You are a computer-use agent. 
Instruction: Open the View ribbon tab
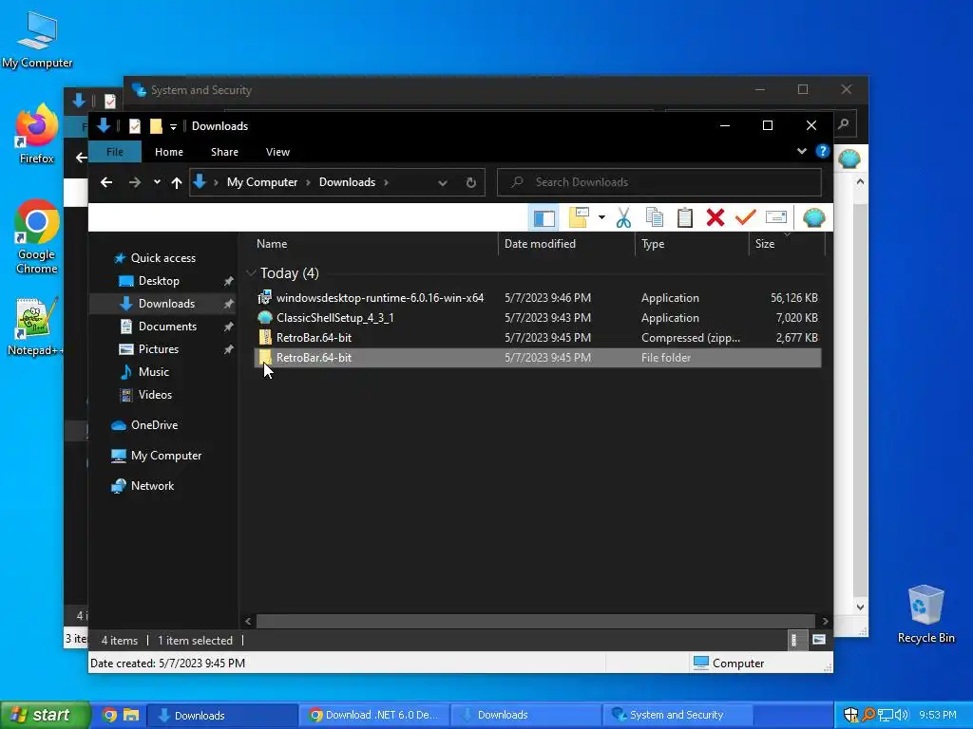277,152
